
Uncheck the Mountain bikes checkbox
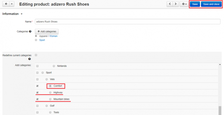37,99
